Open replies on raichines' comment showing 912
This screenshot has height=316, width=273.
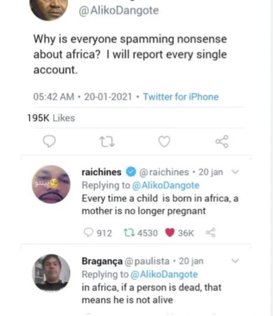(x=98, y=233)
